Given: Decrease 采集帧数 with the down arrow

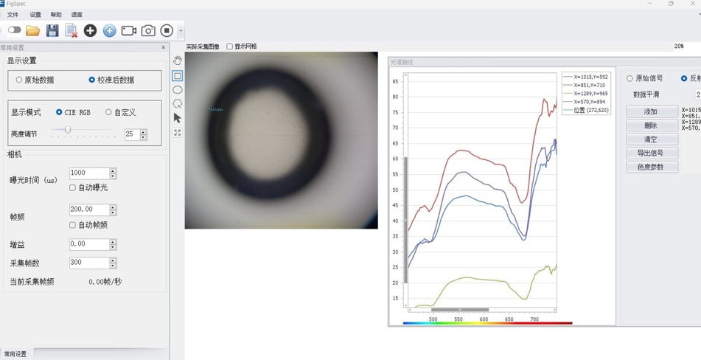Looking at the screenshot, I should (113, 266).
